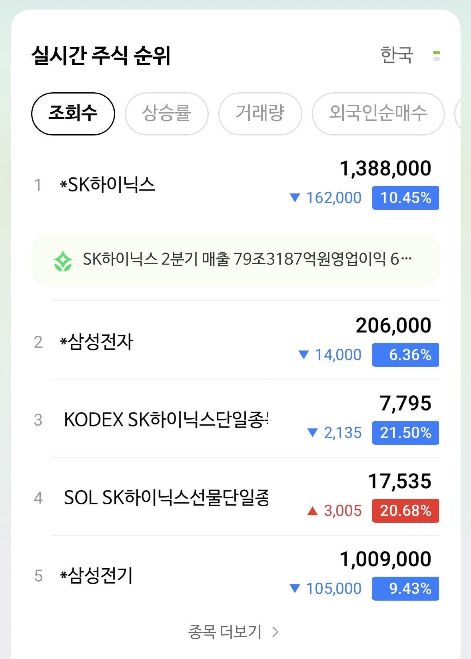This screenshot has height=659, width=471.
Task: Click the 10.45% change badge
Action: [x=405, y=198]
